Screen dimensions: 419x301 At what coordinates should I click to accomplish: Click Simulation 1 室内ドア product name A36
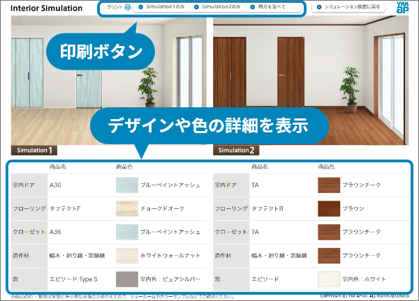pos(55,185)
